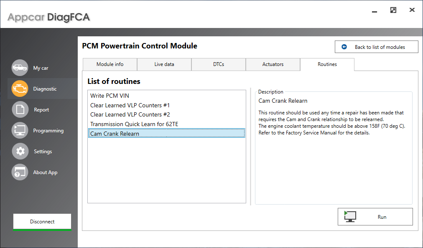Maximize the DiagFCA window

(393, 10)
